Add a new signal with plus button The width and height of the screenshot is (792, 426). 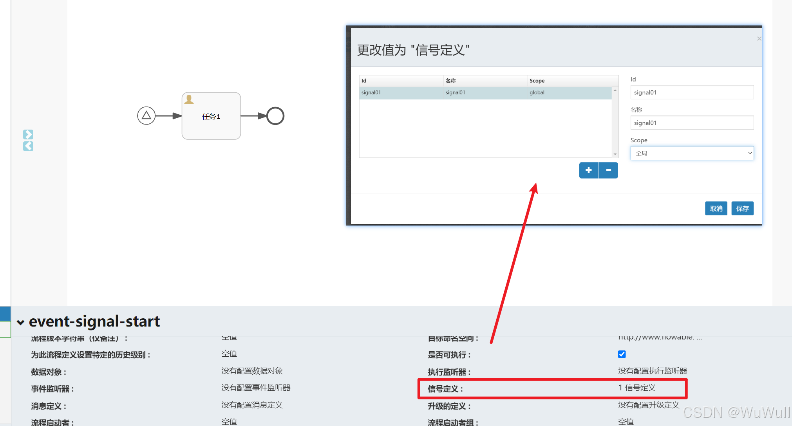click(589, 170)
